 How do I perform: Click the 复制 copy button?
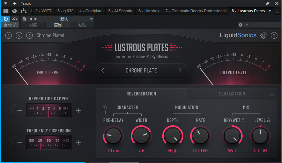coord(58,25)
